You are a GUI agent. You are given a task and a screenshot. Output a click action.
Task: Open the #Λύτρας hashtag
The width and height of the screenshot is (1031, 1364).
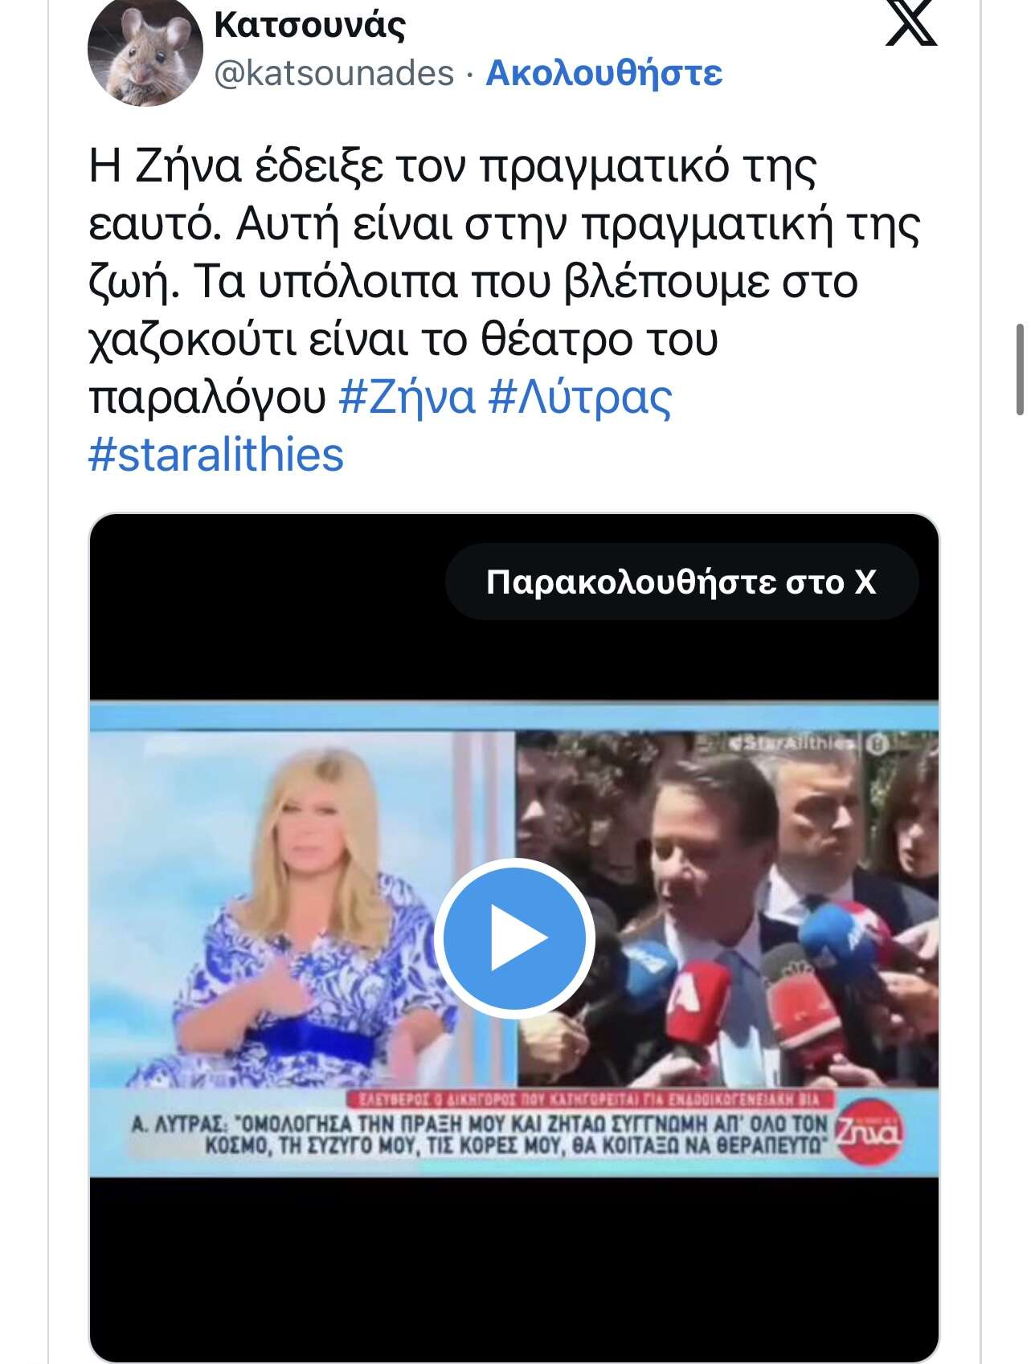581,397
